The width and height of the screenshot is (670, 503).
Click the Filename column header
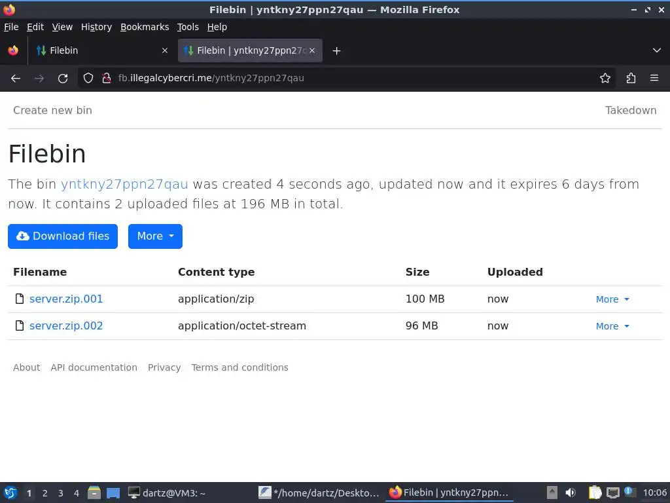point(40,272)
